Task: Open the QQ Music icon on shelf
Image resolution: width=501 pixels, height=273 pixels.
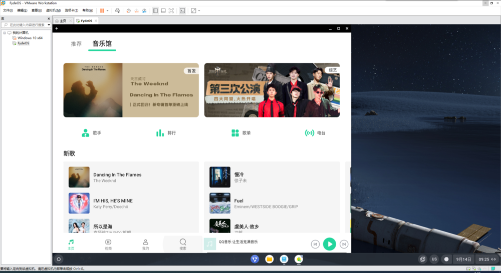Action: [x=299, y=259]
